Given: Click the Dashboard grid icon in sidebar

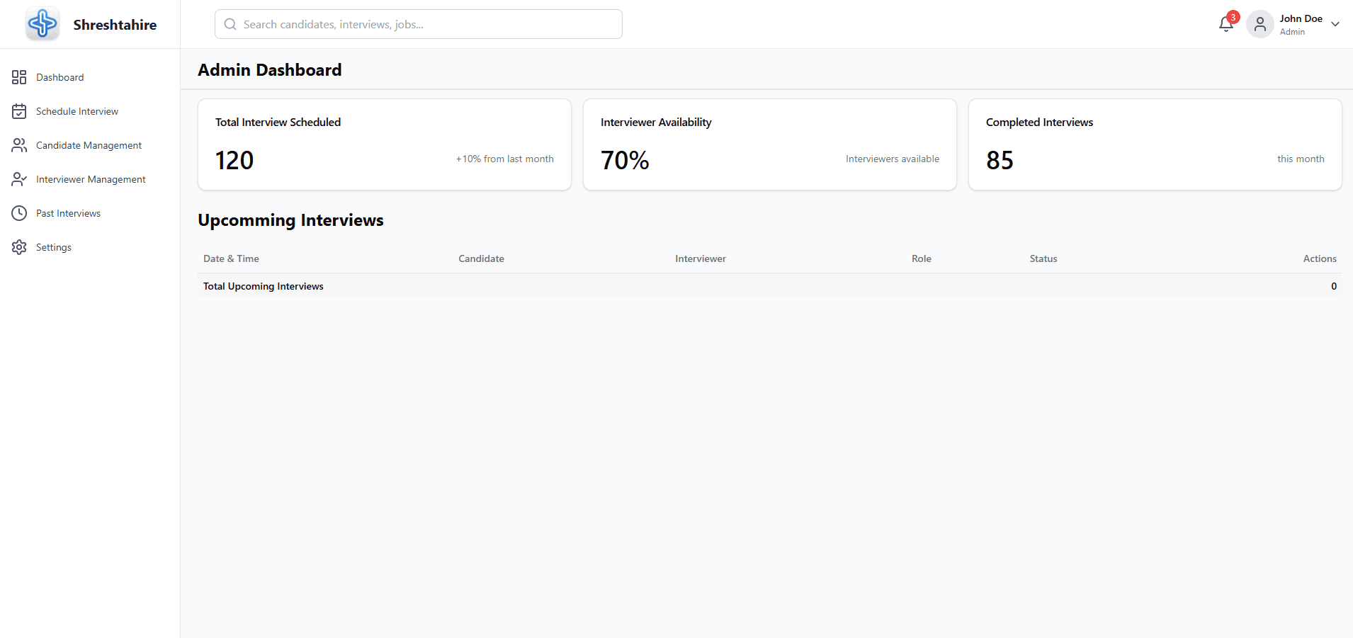Looking at the screenshot, I should point(19,77).
